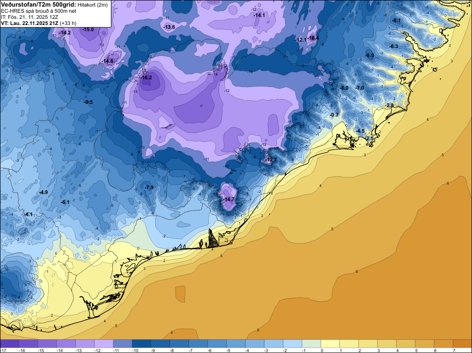Click the -14.8 temperature label
Viewport: 472px width, 353px height.
[108, 61]
